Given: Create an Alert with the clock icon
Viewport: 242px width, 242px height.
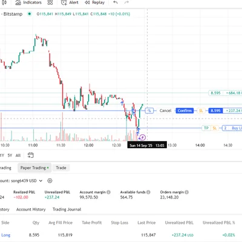Looking at the screenshot, I should 70,2.
